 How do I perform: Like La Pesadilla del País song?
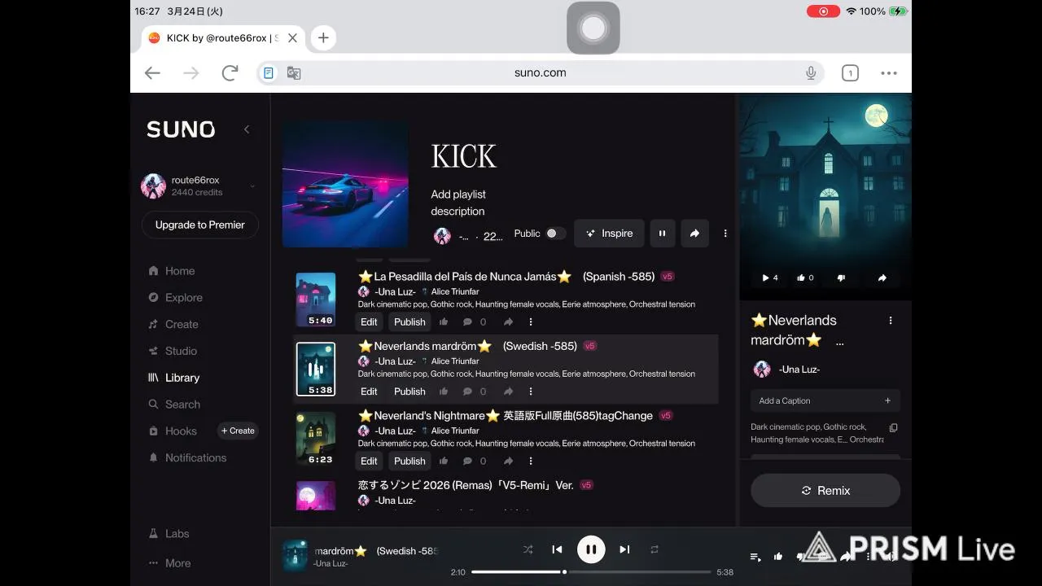pos(444,322)
